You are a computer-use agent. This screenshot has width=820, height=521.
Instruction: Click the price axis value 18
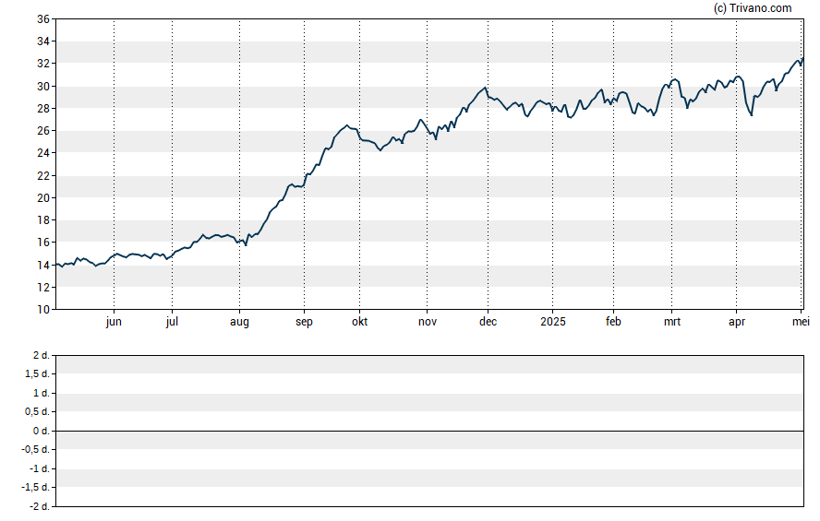(x=42, y=219)
